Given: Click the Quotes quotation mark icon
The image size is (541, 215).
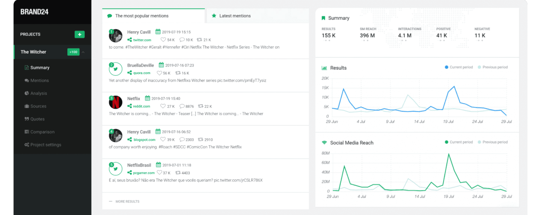Looking at the screenshot, I should pos(27,119).
